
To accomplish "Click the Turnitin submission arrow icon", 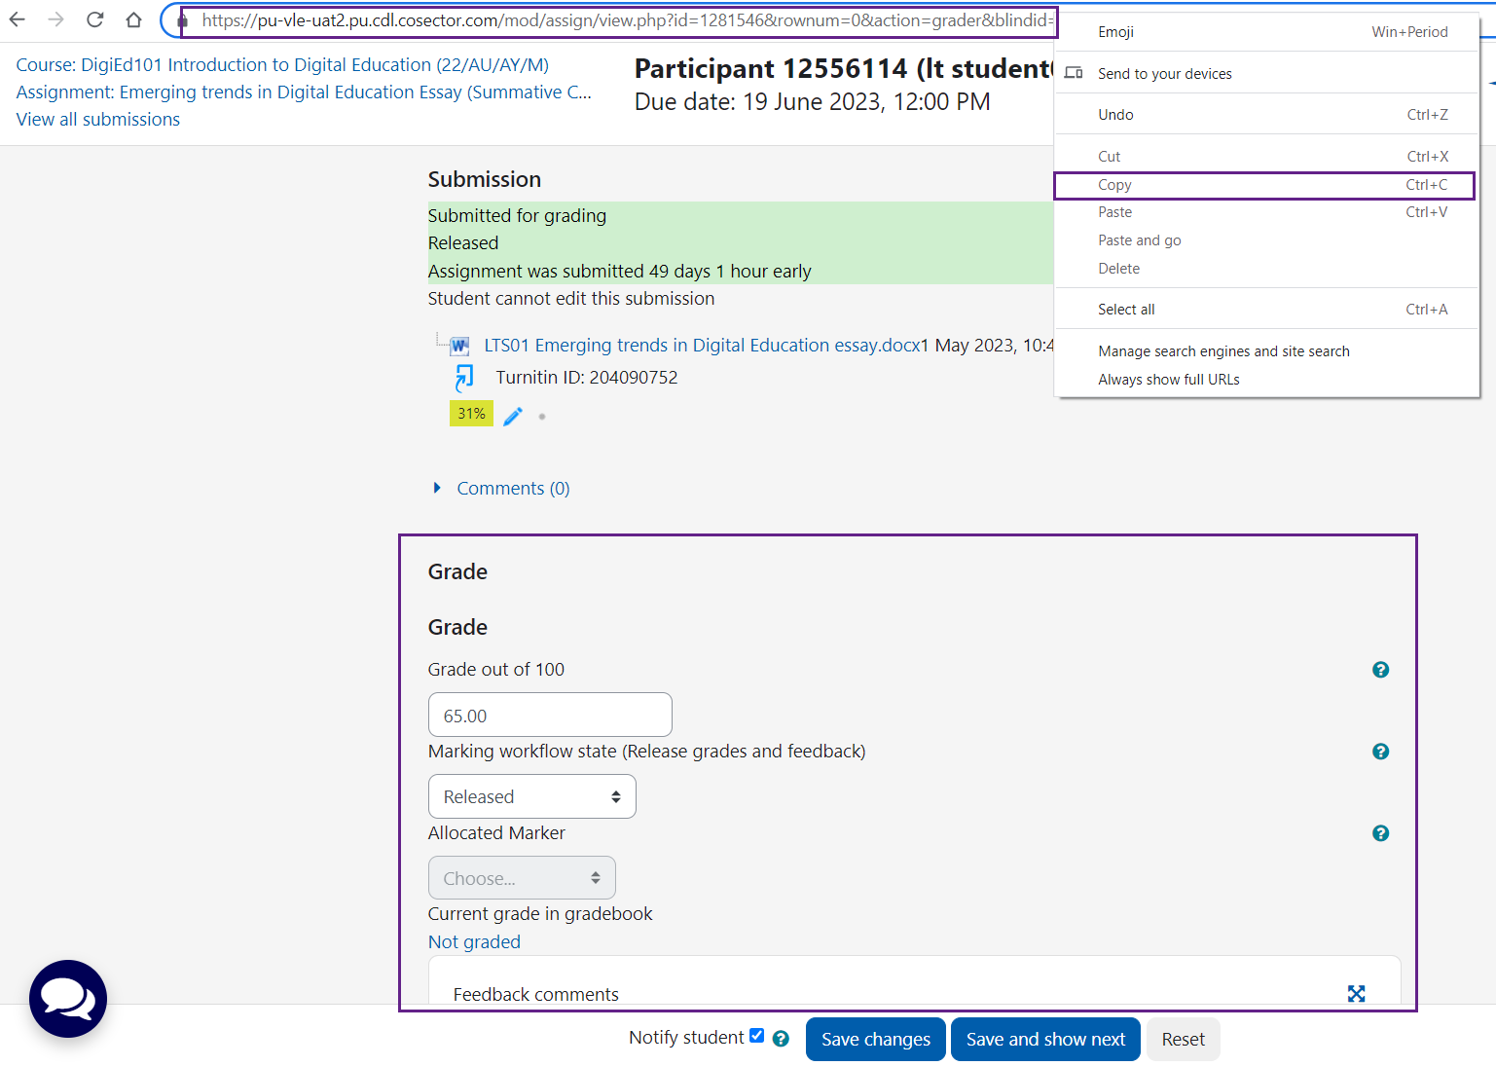I will (x=464, y=377).
